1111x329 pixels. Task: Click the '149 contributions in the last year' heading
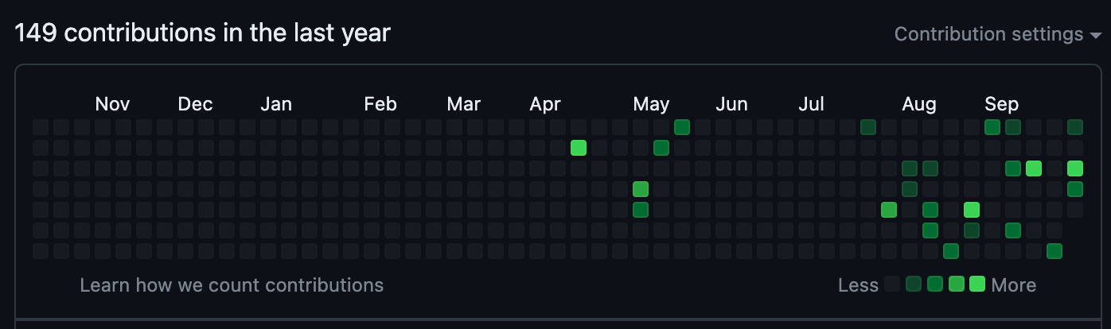203,33
